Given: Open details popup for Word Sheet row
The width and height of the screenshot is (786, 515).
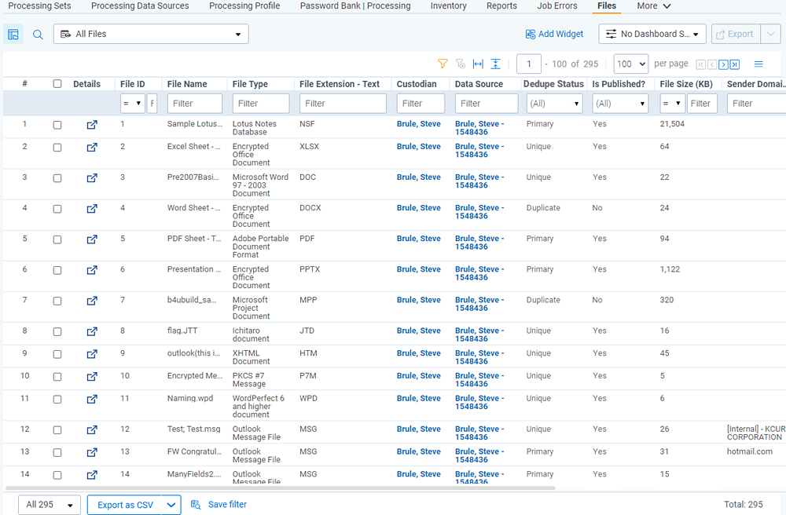Looking at the screenshot, I should click(x=92, y=208).
